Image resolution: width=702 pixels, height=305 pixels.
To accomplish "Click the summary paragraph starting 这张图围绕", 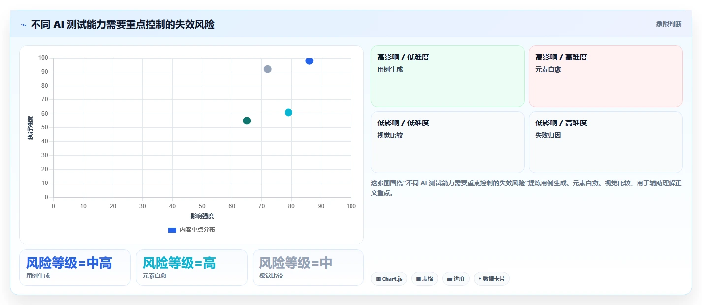I will (526, 188).
